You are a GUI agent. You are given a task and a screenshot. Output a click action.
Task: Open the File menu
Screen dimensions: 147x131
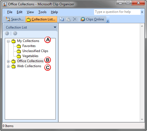(x=10, y=12)
